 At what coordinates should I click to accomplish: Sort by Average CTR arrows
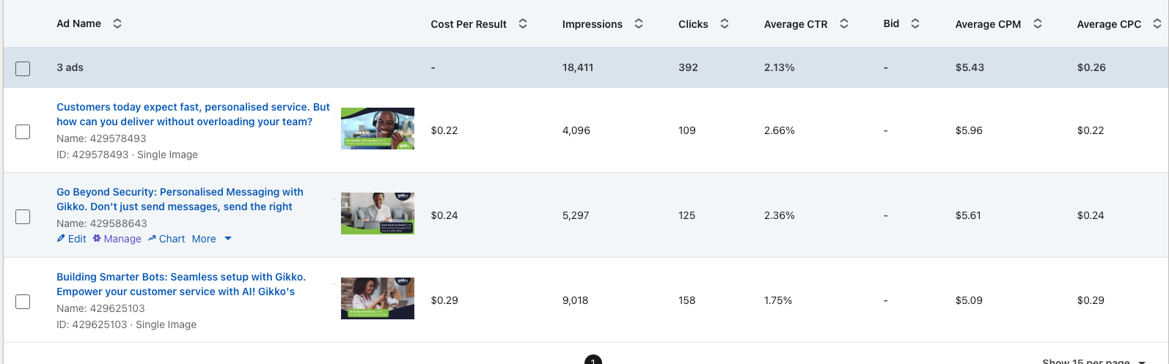click(843, 23)
